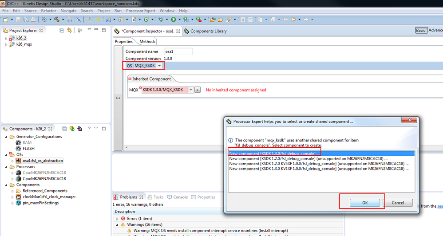Image resolution: width=443 pixels, height=236 pixels.
Task: Click the Open folder icon in toolbar
Action: click(220, 20)
